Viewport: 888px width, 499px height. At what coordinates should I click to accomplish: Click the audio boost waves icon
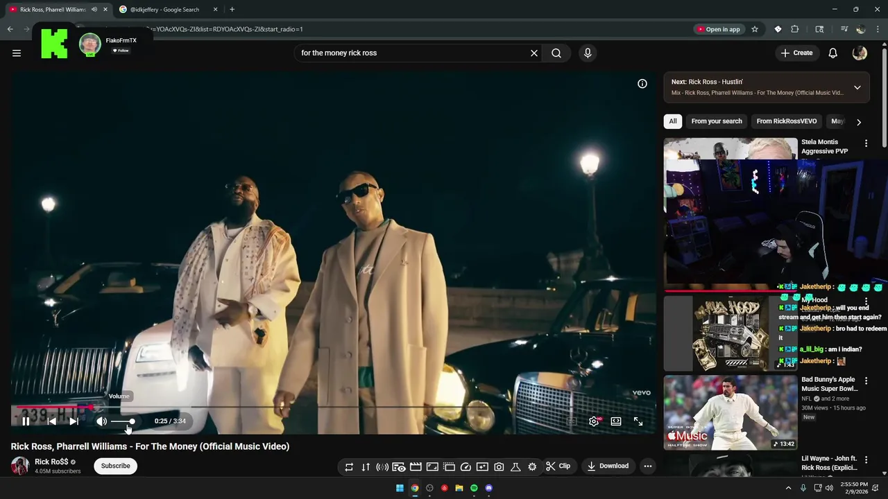[382, 466]
